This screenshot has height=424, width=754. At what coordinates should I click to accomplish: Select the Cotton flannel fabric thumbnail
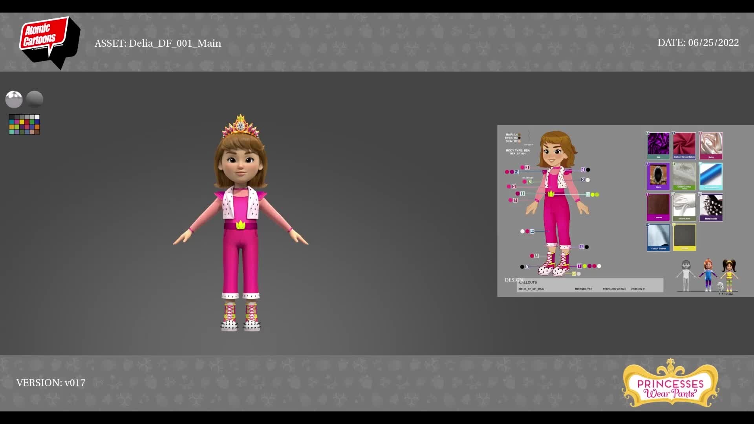[x=684, y=145]
